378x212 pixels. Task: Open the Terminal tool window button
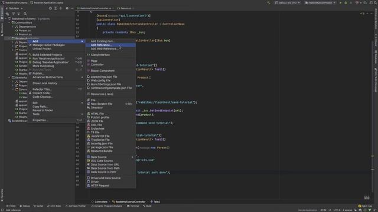(x=133, y=206)
